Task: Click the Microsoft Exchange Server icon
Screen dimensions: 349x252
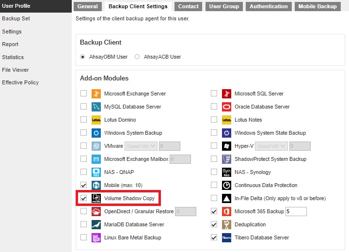Action: 96,94
